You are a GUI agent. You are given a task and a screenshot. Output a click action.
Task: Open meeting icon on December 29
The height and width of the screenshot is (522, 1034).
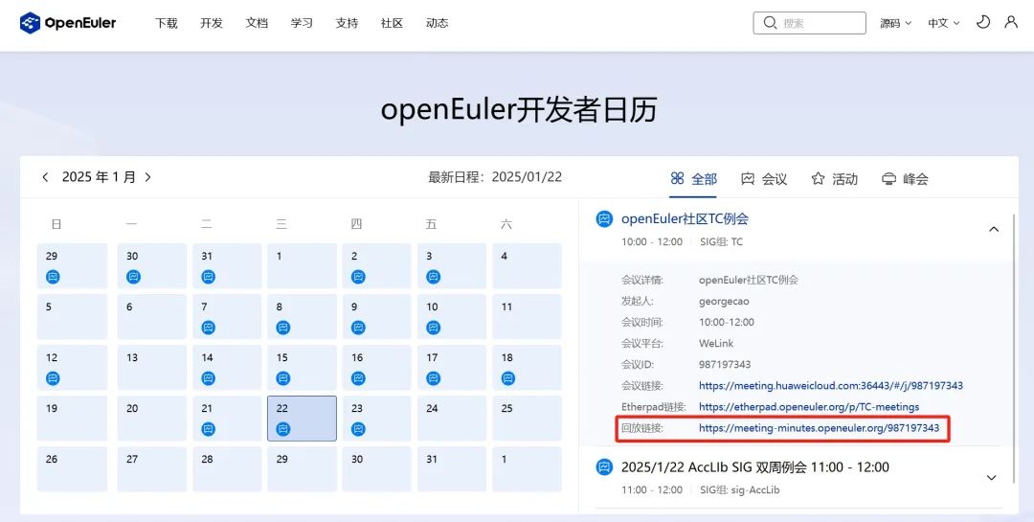tap(53, 277)
